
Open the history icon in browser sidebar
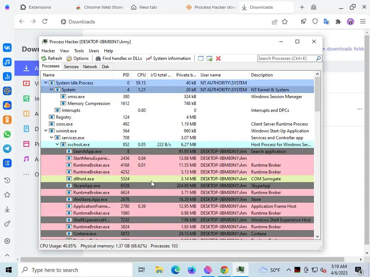7,180
